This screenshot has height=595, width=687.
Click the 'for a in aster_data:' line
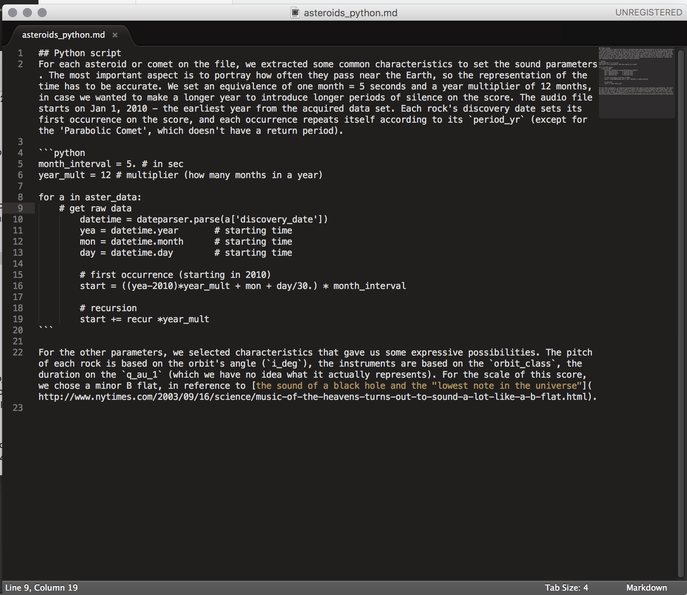(x=90, y=197)
